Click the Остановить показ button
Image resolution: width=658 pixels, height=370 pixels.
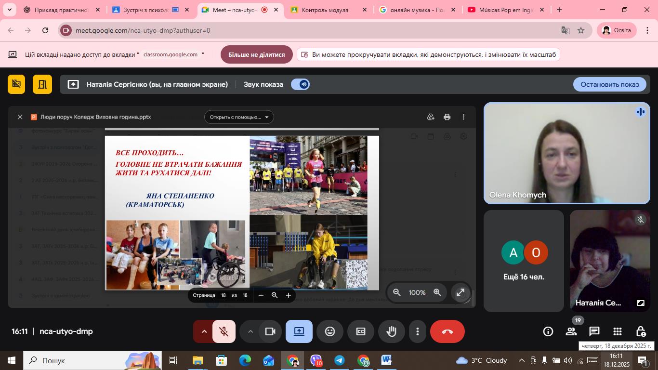tap(609, 84)
